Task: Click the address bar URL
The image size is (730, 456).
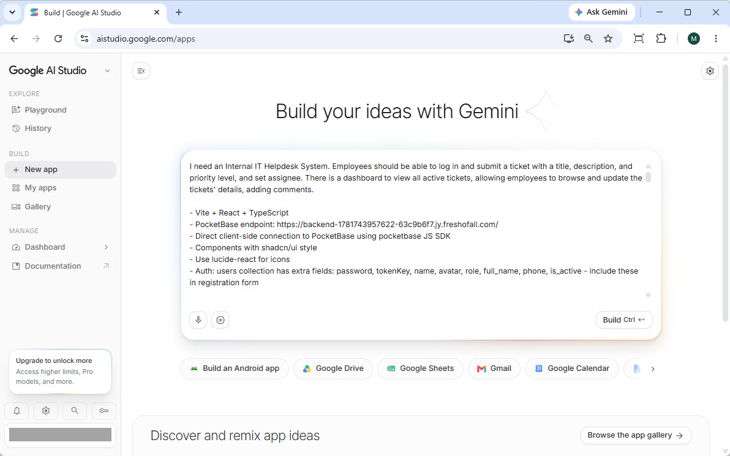Action: pyautogui.click(x=146, y=39)
